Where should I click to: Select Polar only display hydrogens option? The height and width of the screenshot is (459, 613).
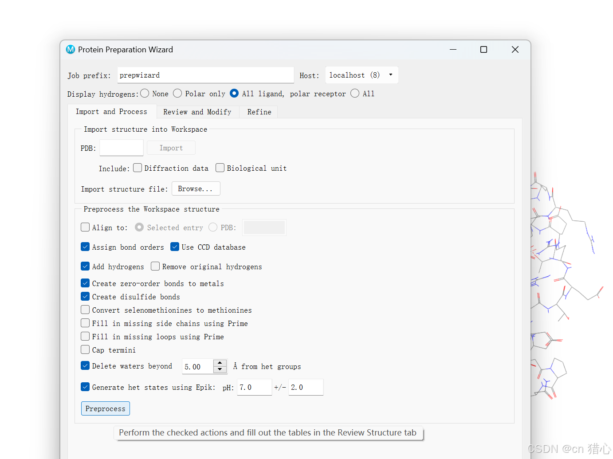click(x=177, y=93)
